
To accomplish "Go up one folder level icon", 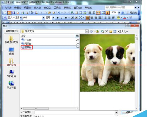I will 97,31.
